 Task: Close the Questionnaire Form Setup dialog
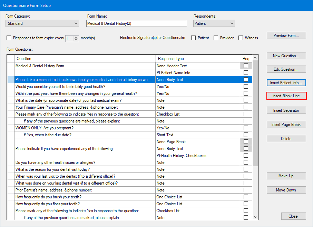(293, 216)
